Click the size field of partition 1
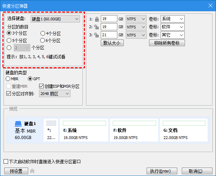This screenshot has height=176, width=216. (109, 19)
